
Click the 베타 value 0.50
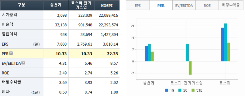pyautogui.click(x=63, y=92)
